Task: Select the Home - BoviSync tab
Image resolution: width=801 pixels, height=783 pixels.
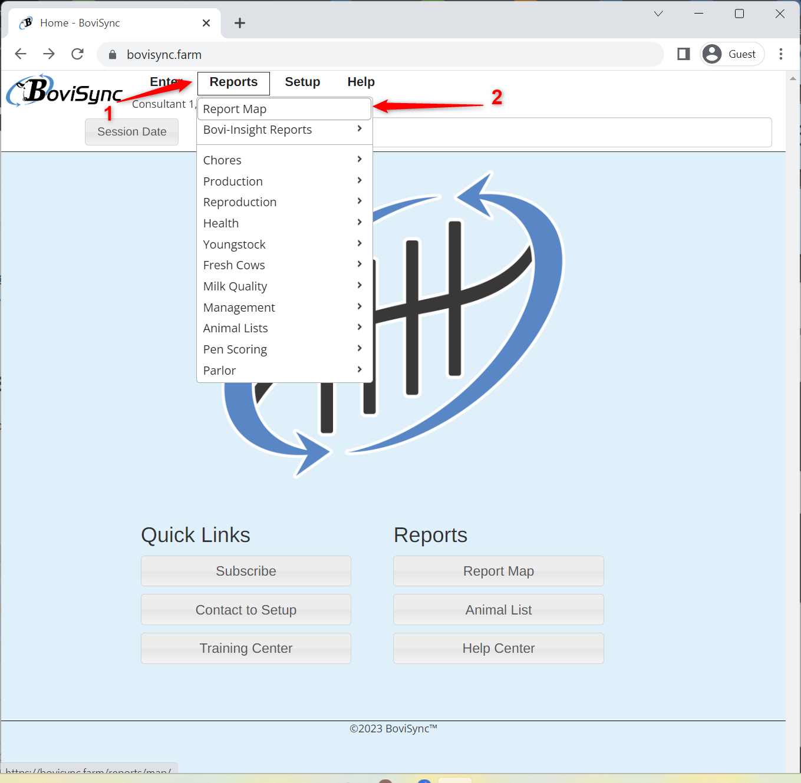Action: coord(115,23)
